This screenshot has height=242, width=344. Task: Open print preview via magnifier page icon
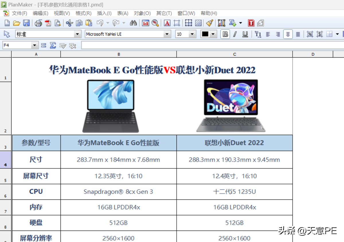click(58, 23)
